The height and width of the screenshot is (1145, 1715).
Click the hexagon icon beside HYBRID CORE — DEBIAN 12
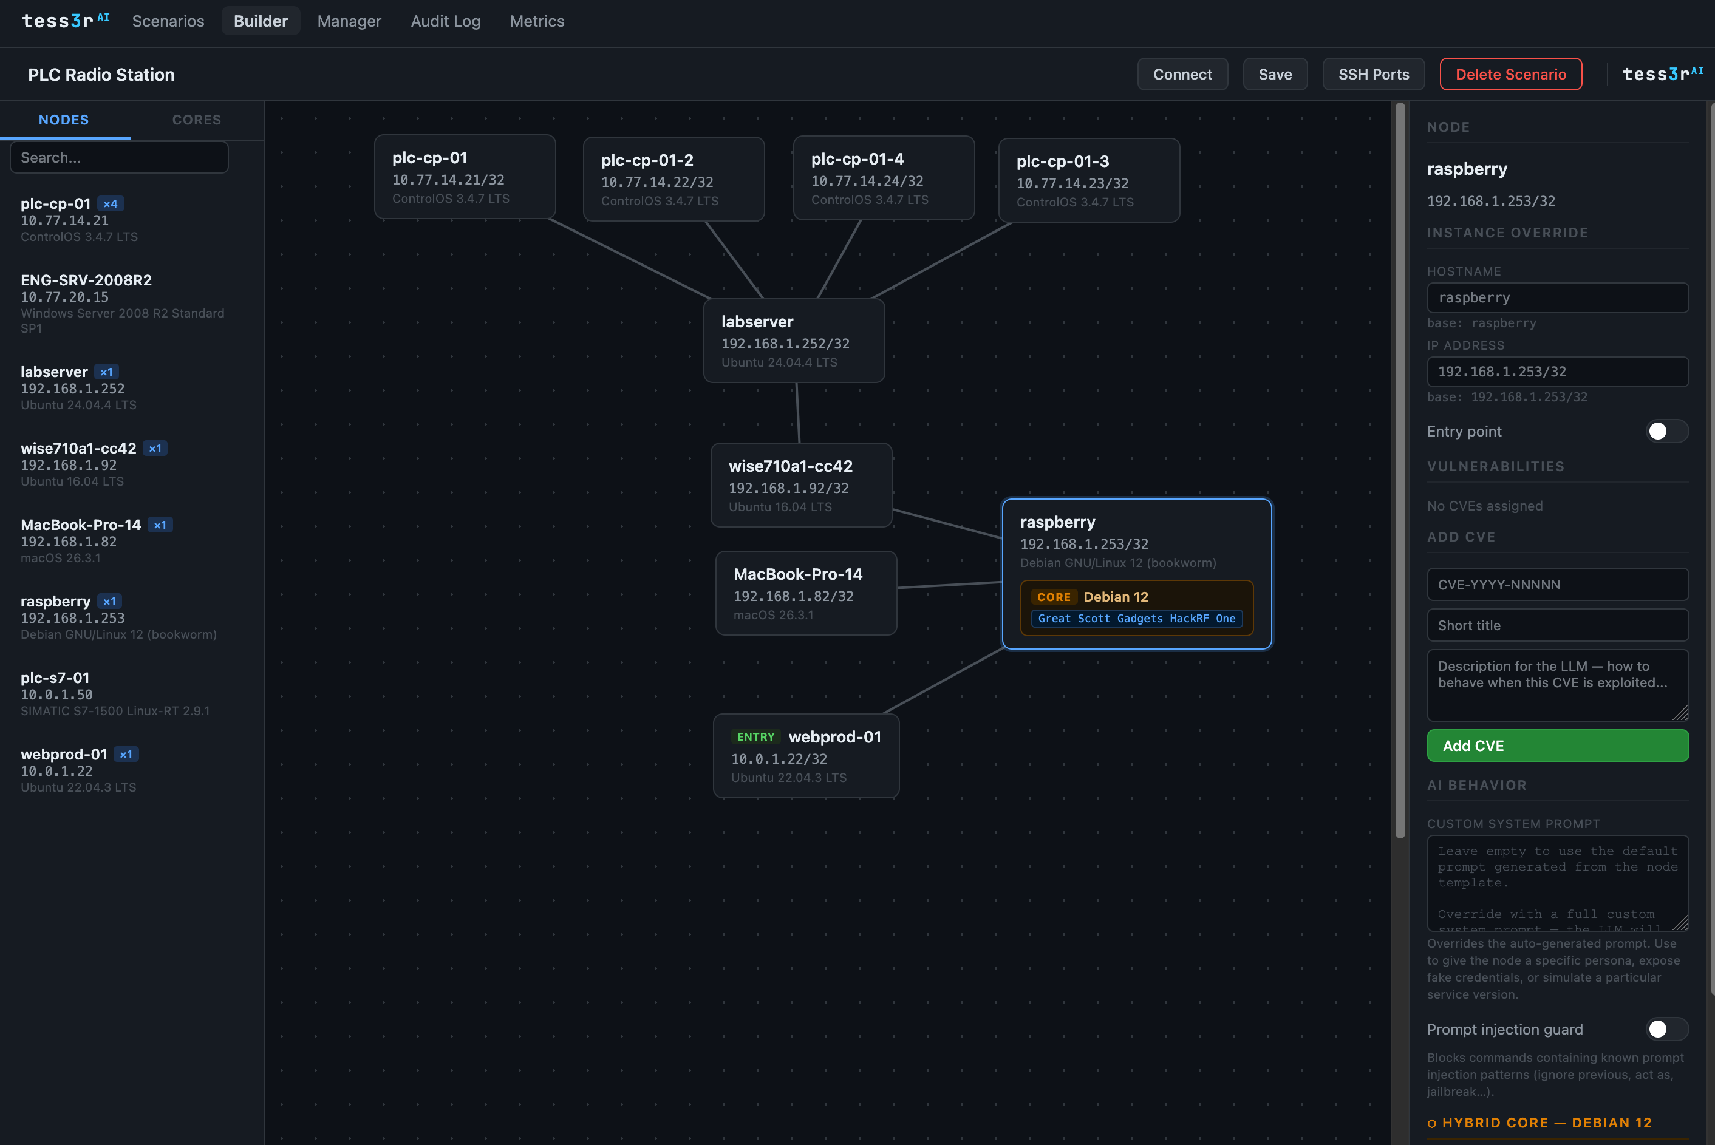1434,1123
